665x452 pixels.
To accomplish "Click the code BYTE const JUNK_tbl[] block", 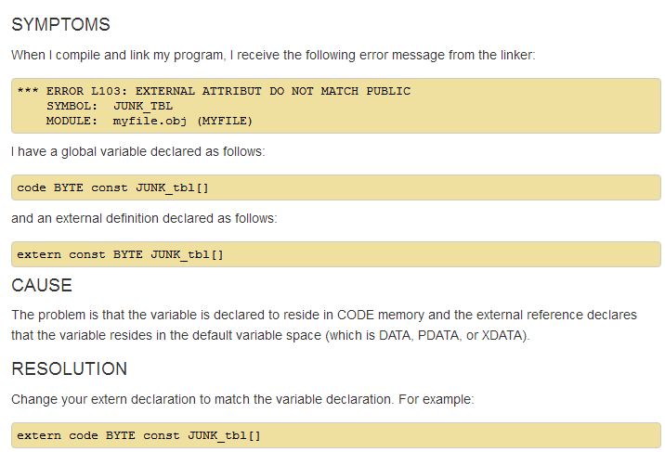I will 336,187.
